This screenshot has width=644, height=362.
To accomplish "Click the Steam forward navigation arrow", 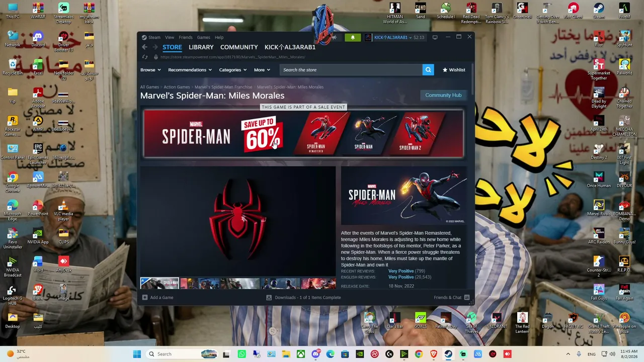I will point(155,47).
